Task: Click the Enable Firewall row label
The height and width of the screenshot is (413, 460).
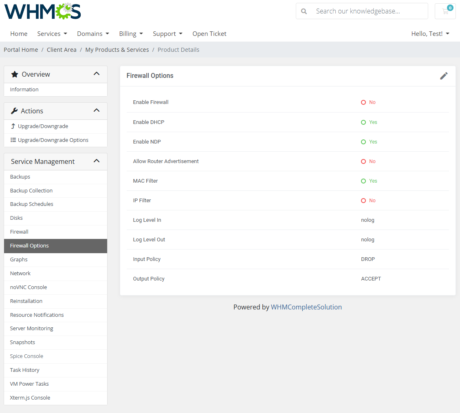Action: (150, 102)
